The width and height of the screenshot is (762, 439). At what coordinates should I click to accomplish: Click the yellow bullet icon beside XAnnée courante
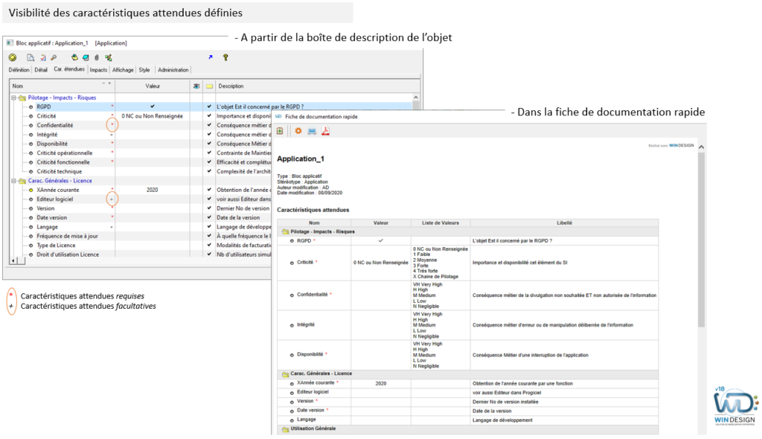coord(31,190)
